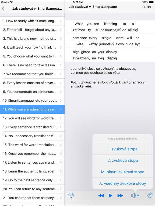Screen dimensions: 155x206
Task: Open settings gear icon
Action: [150, 196]
